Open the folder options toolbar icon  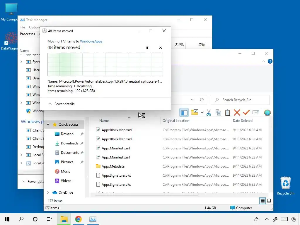pyautogui.click(x=195, y=112)
